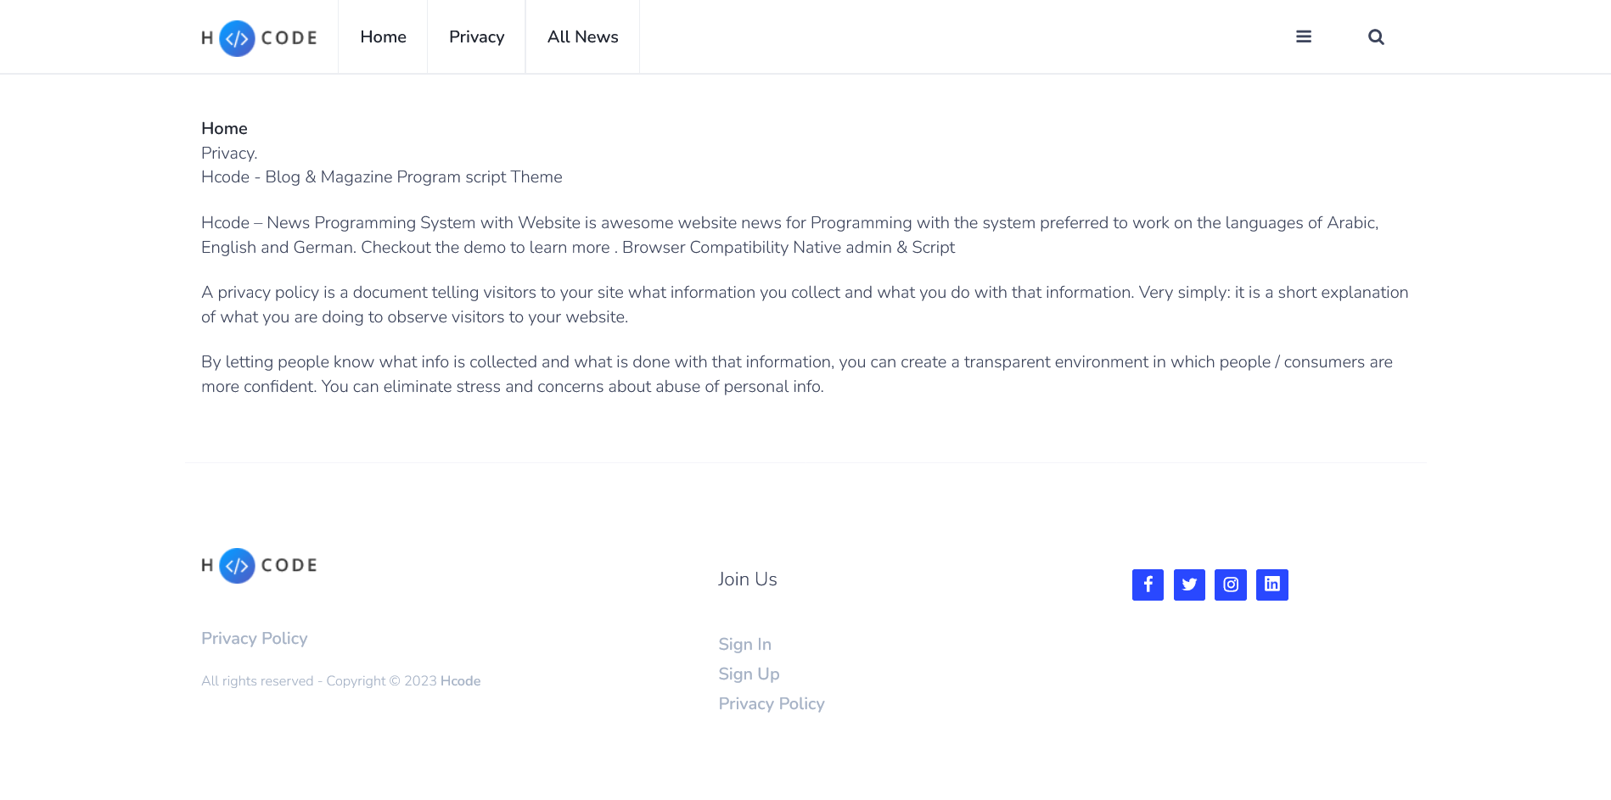Screen dimensions: 1611x800
Task: Open the Instagram social icon
Action: (1231, 585)
